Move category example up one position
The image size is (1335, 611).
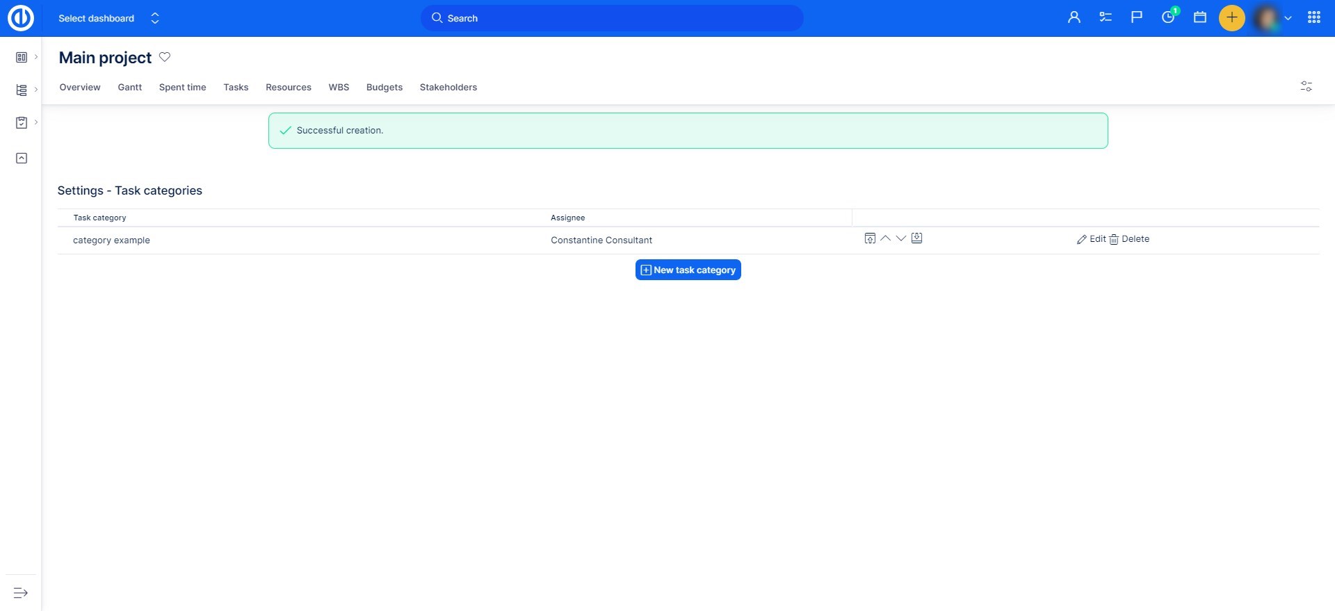[885, 238]
